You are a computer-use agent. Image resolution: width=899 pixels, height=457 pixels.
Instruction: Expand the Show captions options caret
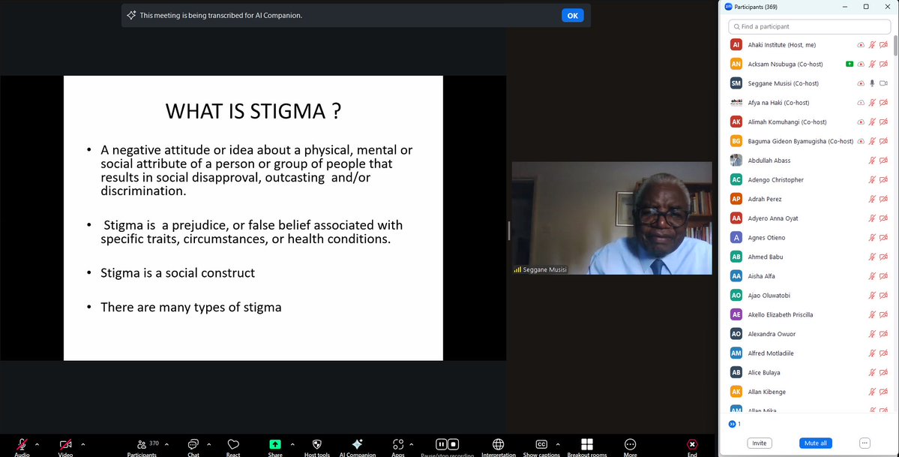(558, 444)
